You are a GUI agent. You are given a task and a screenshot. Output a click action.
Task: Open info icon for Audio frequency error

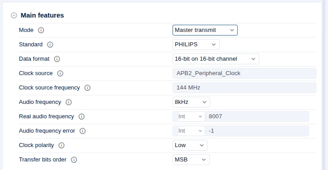click(x=83, y=131)
